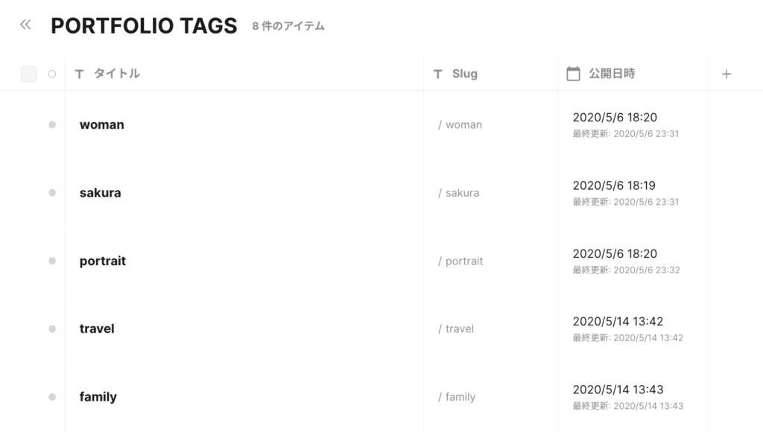Image resolution: width=763 pixels, height=432 pixels.
Task: Open the Slug column header options
Action: 465,74
